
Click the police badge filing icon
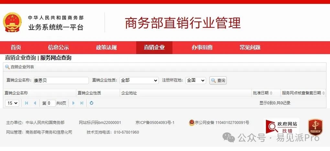(x=192, y=123)
